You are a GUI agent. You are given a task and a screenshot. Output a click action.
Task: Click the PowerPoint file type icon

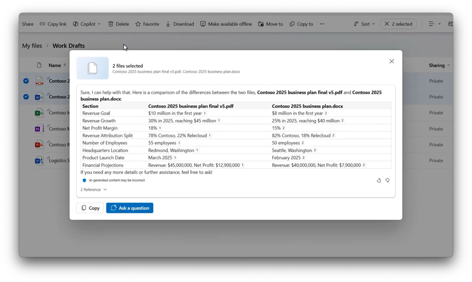click(x=39, y=145)
